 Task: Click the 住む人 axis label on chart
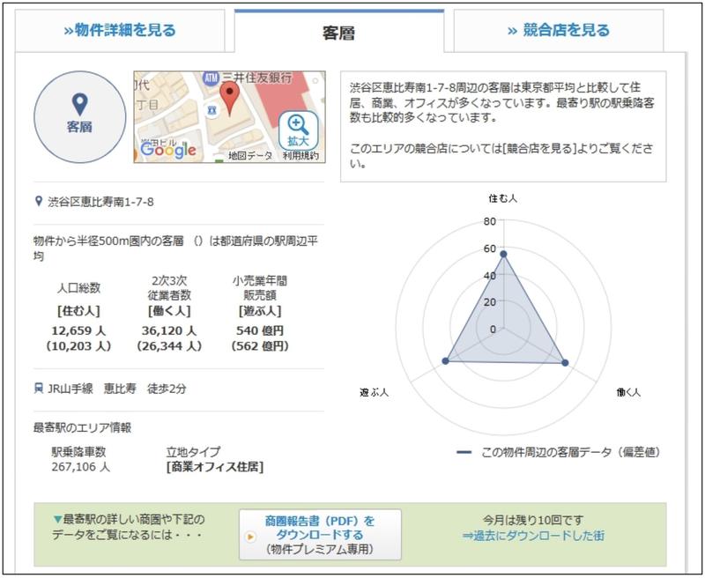tap(503, 198)
